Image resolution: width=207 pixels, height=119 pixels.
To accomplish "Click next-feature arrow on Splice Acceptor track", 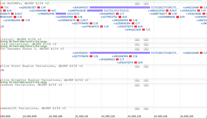I will point(146,80).
